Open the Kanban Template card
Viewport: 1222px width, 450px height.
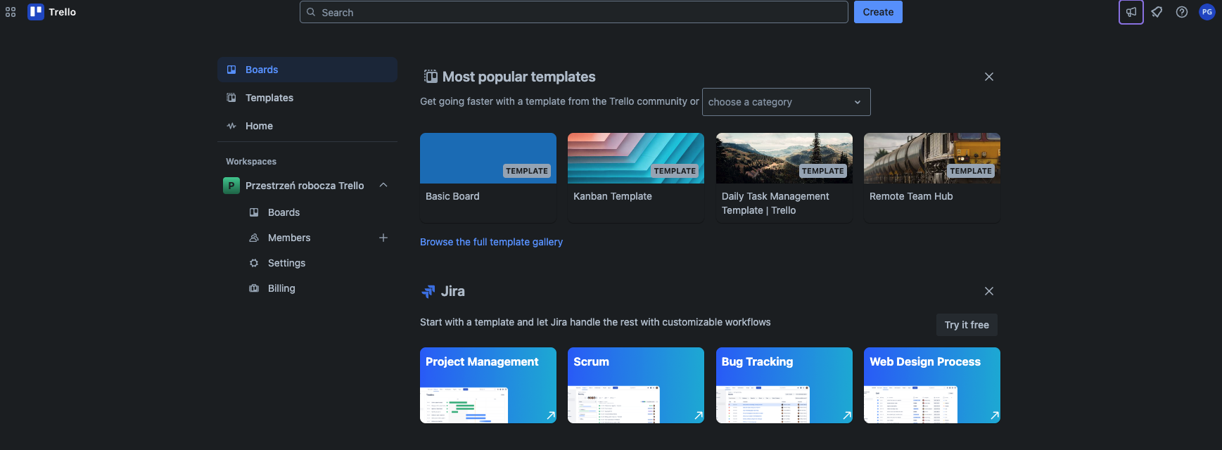[636, 178]
